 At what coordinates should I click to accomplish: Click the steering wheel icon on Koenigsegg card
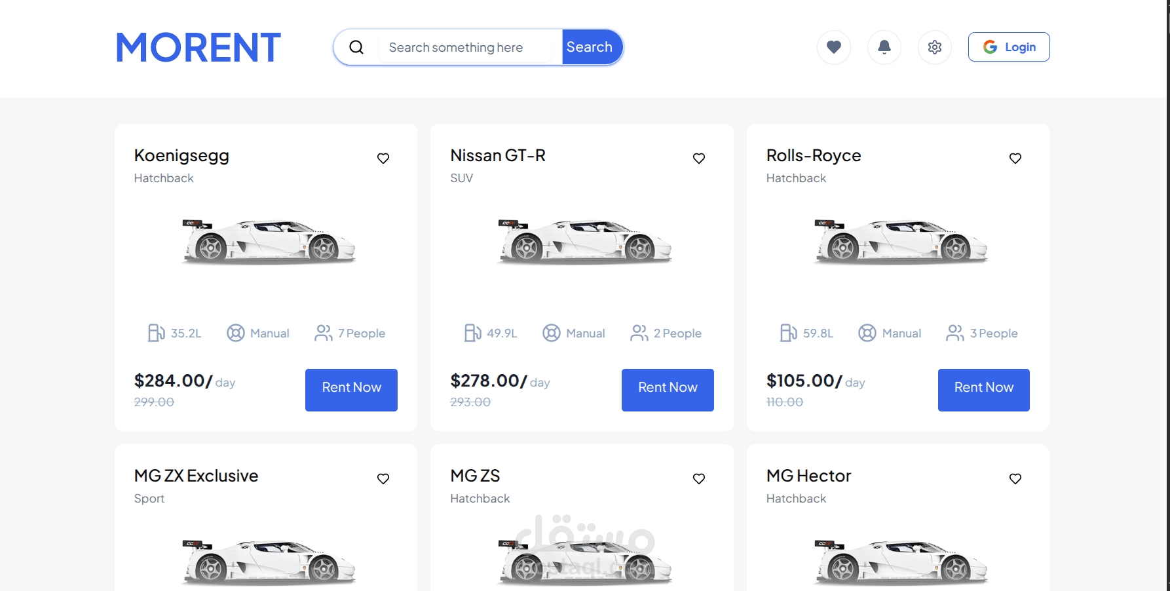(236, 333)
